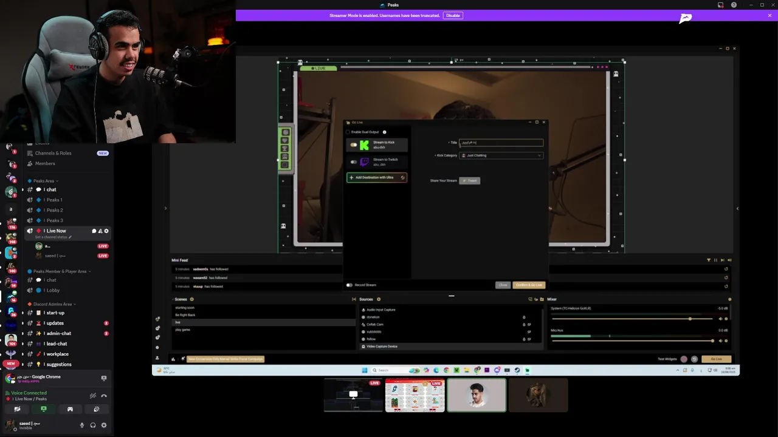Deafen with the Discord headphones icon
Image resolution: width=778 pixels, height=437 pixels.
pyautogui.click(x=93, y=425)
